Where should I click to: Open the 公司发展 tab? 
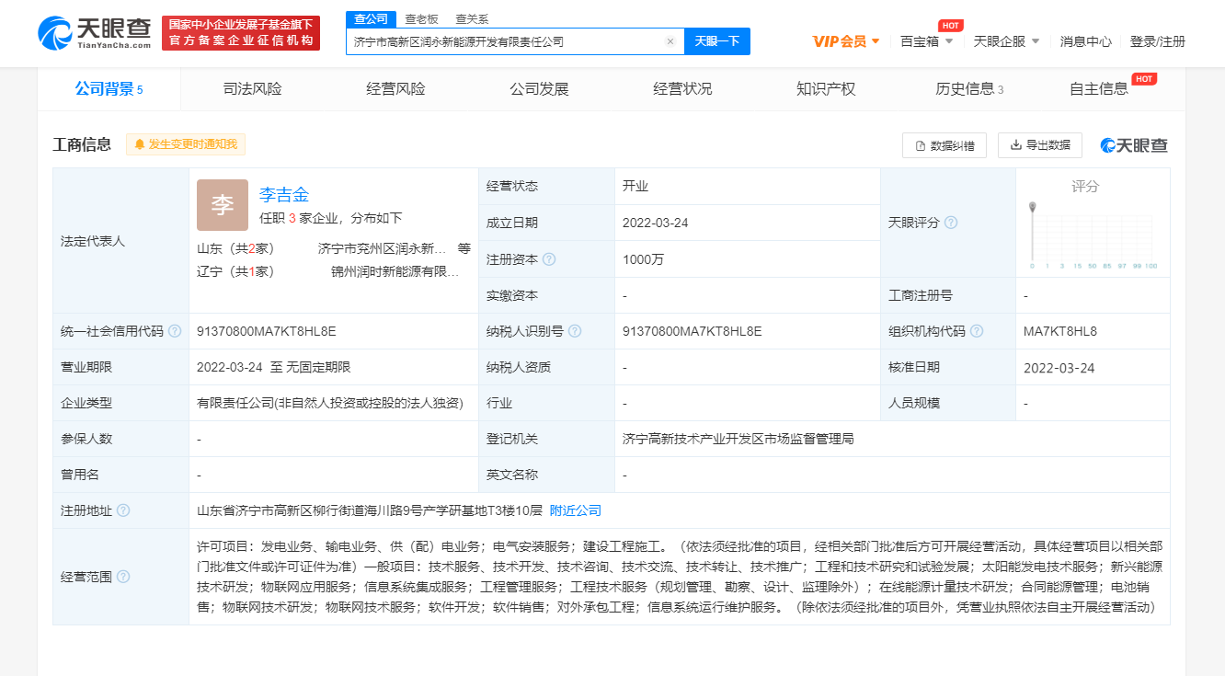539,89
